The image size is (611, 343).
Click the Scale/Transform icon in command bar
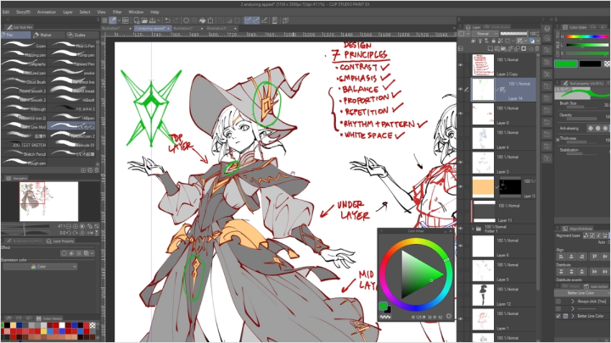pyautogui.click(x=210, y=20)
